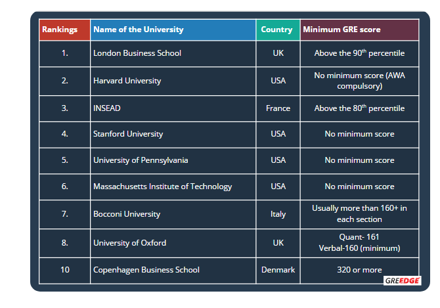Select the Bocconi University entry

click(127, 213)
